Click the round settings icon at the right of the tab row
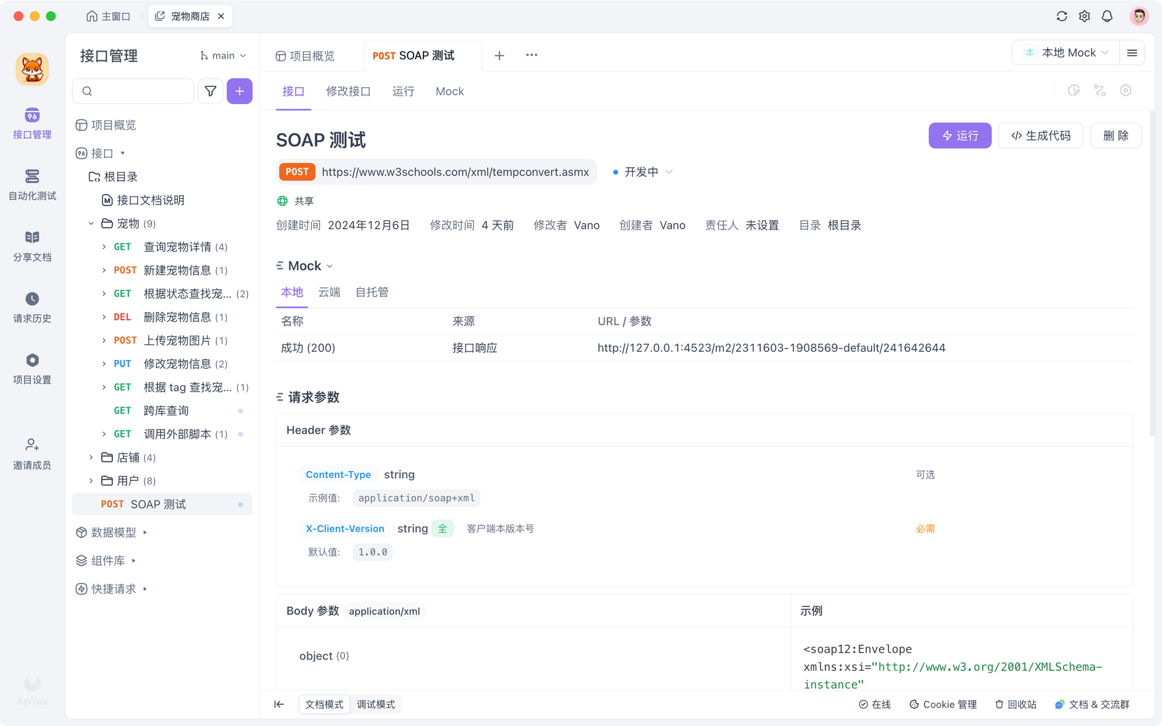The image size is (1162, 726). 1125,91
